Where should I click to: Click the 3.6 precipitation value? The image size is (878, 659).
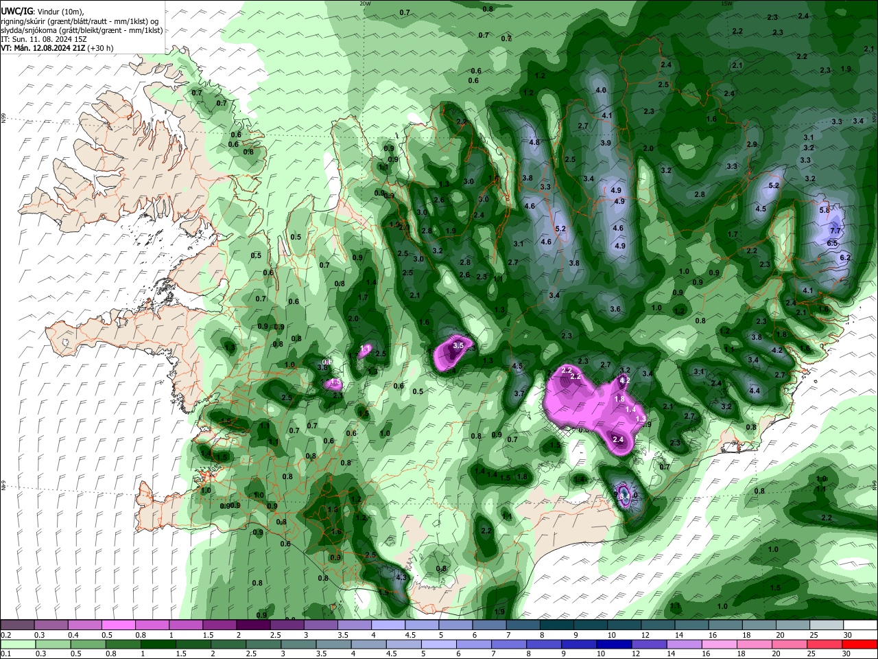click(x=615, y=309)
